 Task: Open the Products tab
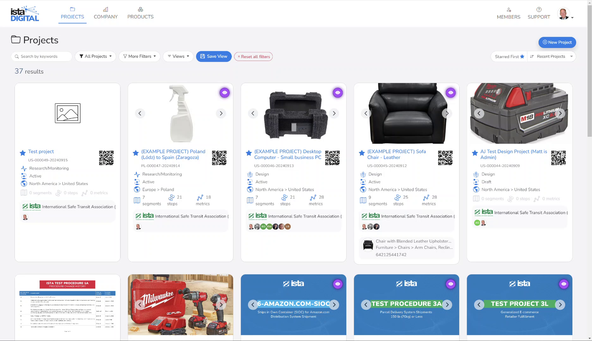pos(140,14)
